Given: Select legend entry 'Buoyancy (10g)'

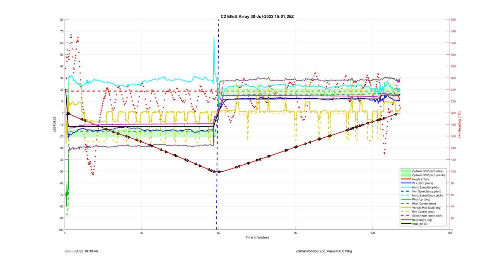Looking at the screenshot, I should pyautogui.click(x=422, y=220).
